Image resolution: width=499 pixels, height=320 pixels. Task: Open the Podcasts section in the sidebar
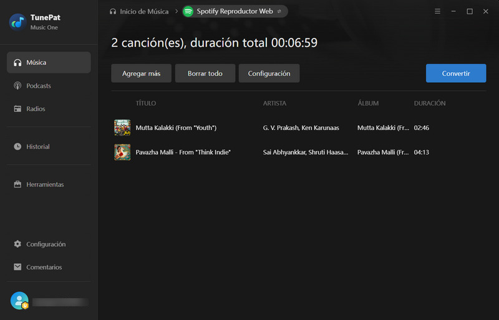point(49,86)
